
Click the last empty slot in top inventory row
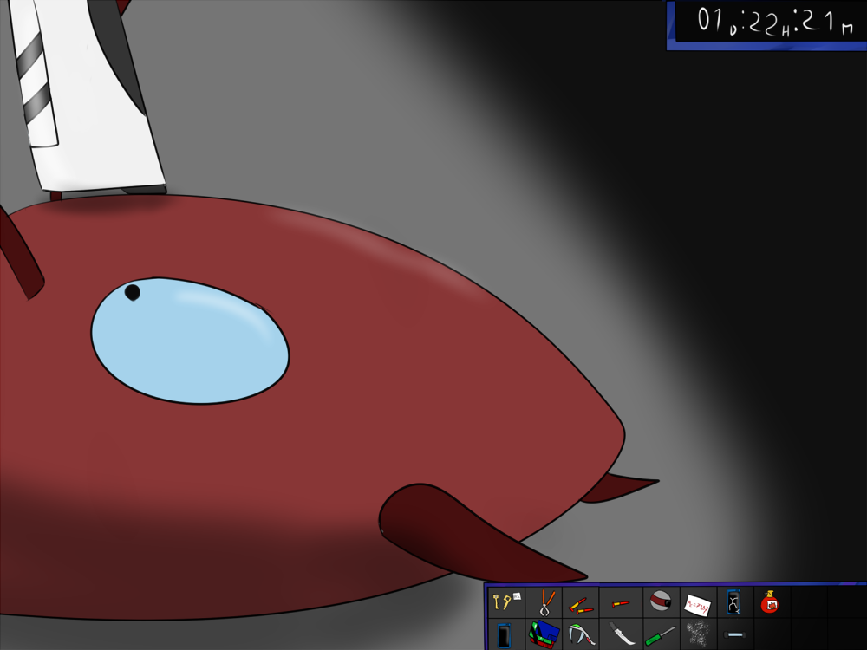pyautogui.click(x=846, y=601)
